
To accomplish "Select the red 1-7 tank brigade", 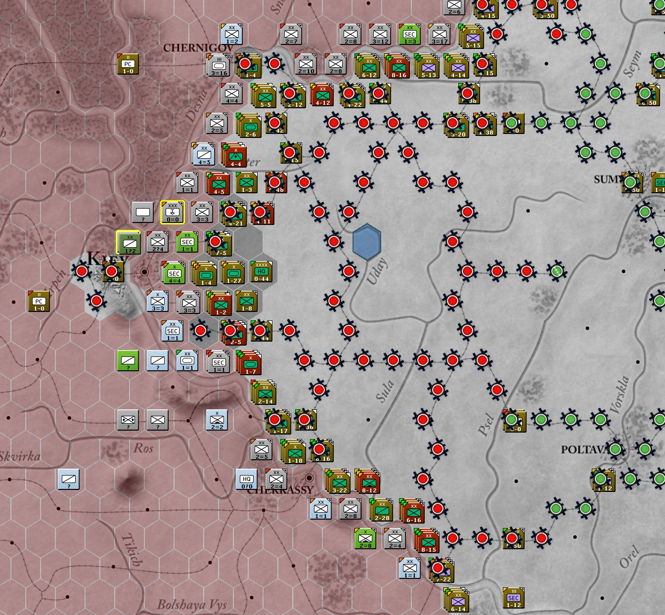I will coord(249,362).
